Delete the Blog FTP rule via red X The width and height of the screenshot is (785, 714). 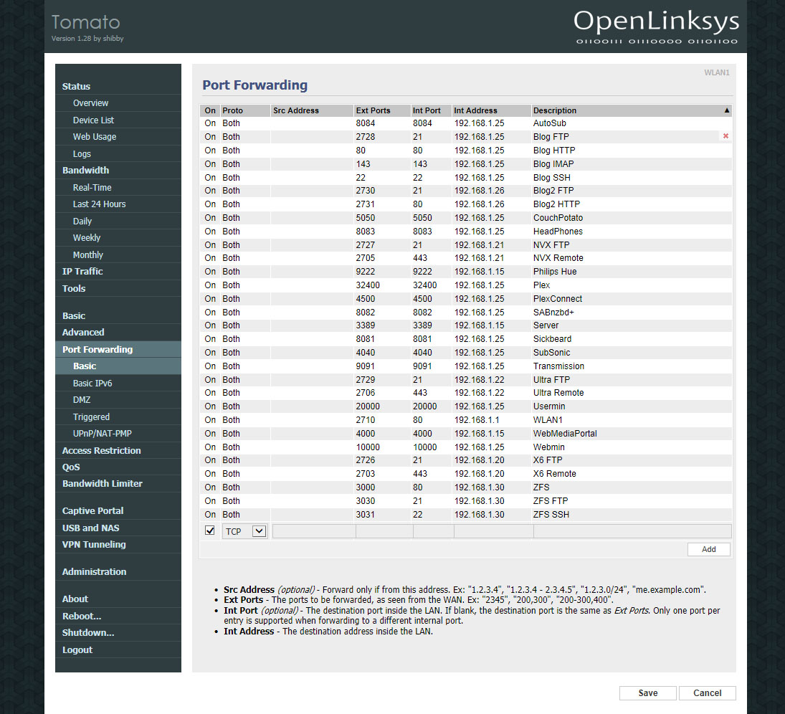point(725,136)
